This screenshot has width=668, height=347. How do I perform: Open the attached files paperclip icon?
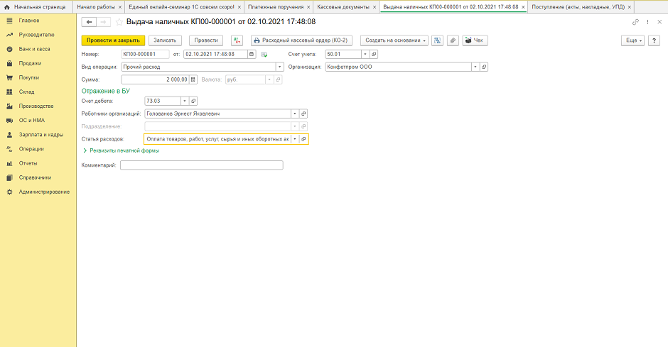452,40
